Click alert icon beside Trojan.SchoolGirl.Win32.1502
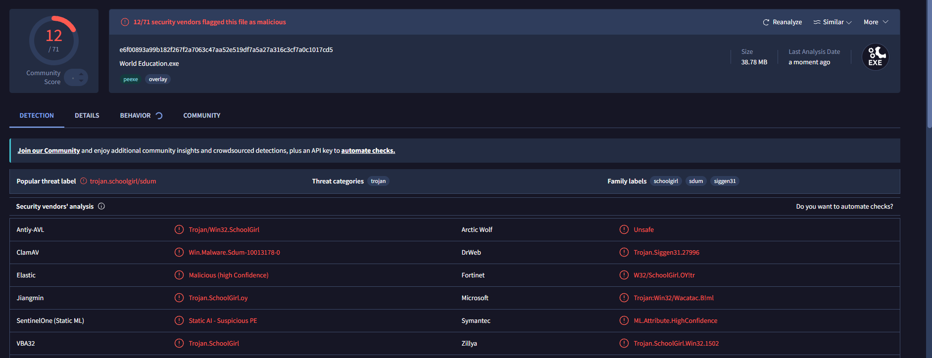Image resolution: width=932 pixels, height=358 pixels. (624, 343)
